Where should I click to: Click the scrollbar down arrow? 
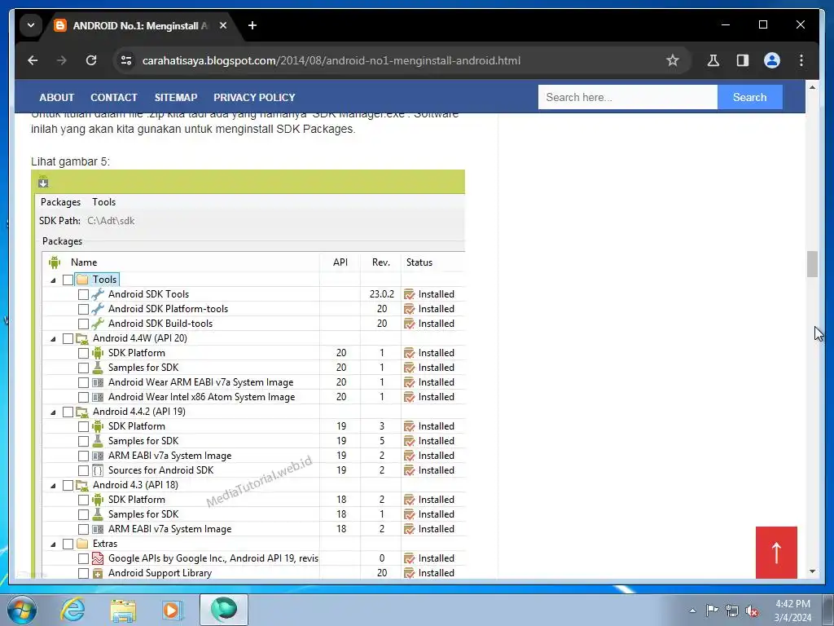pos(812,571)
